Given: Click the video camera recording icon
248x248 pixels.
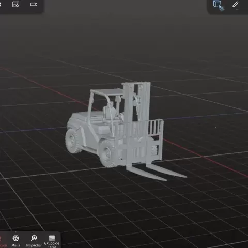Looking at the screenshot, I should pyautogui.click(x=34, y=4).
